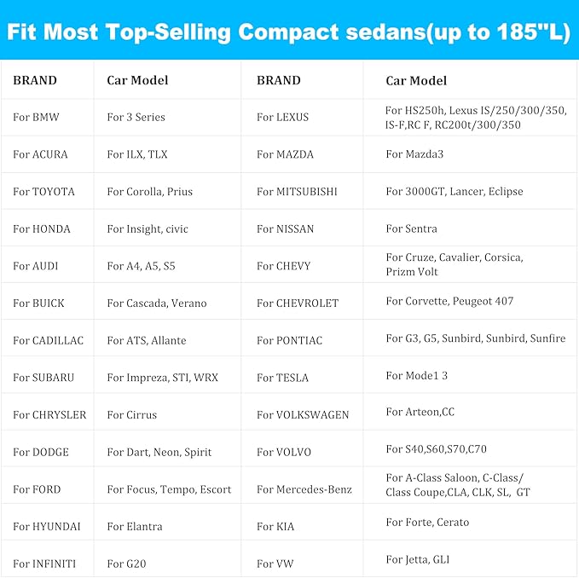The image size is (579, 578).
Task: Click the first BRAND column header
Action: (35, 80)
